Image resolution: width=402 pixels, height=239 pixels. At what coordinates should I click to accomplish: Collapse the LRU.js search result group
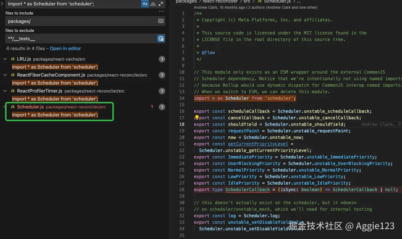click(x=5, y=59)
